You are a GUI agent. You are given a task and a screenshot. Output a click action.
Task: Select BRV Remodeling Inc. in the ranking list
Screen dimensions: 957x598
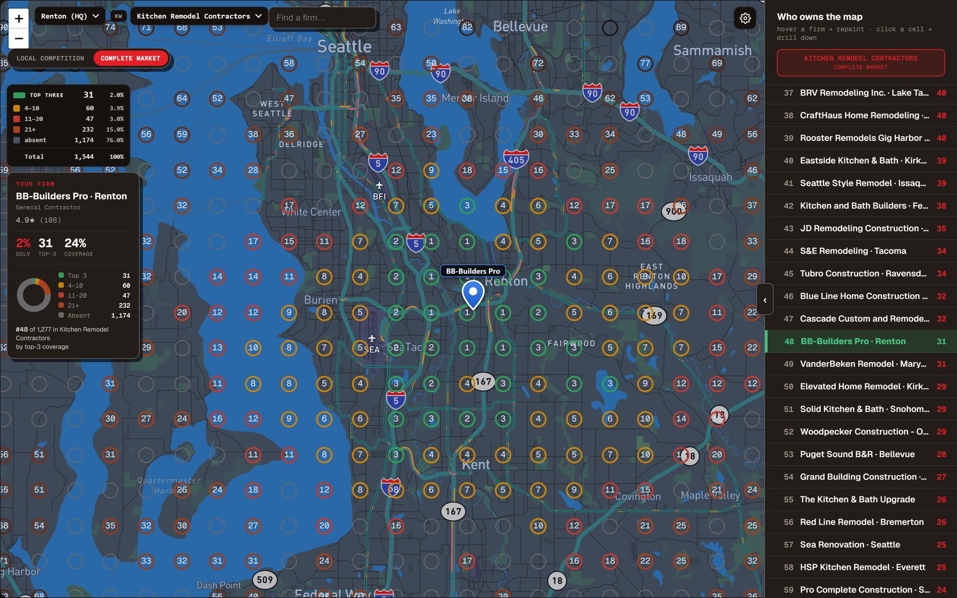coord(861,93)
